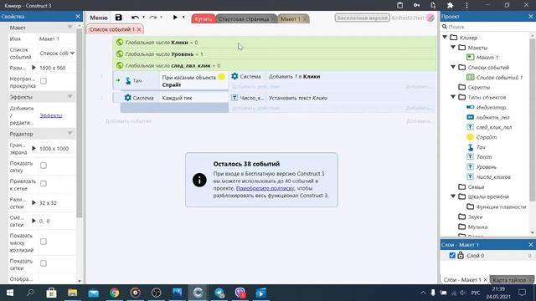Close the Список событий 1 tab
536x301 pixels.
139,30
